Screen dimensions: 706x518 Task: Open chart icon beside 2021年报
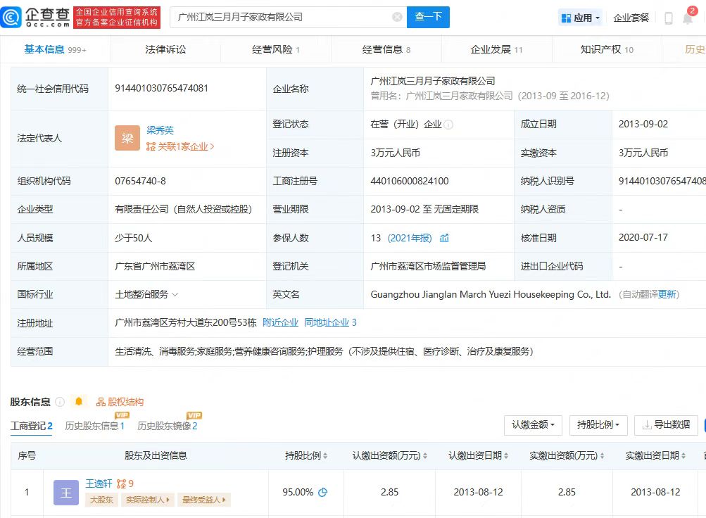coord(444,238)
